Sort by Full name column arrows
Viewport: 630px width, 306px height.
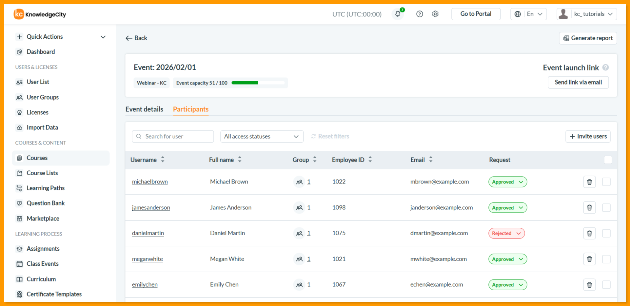(240, 160)
